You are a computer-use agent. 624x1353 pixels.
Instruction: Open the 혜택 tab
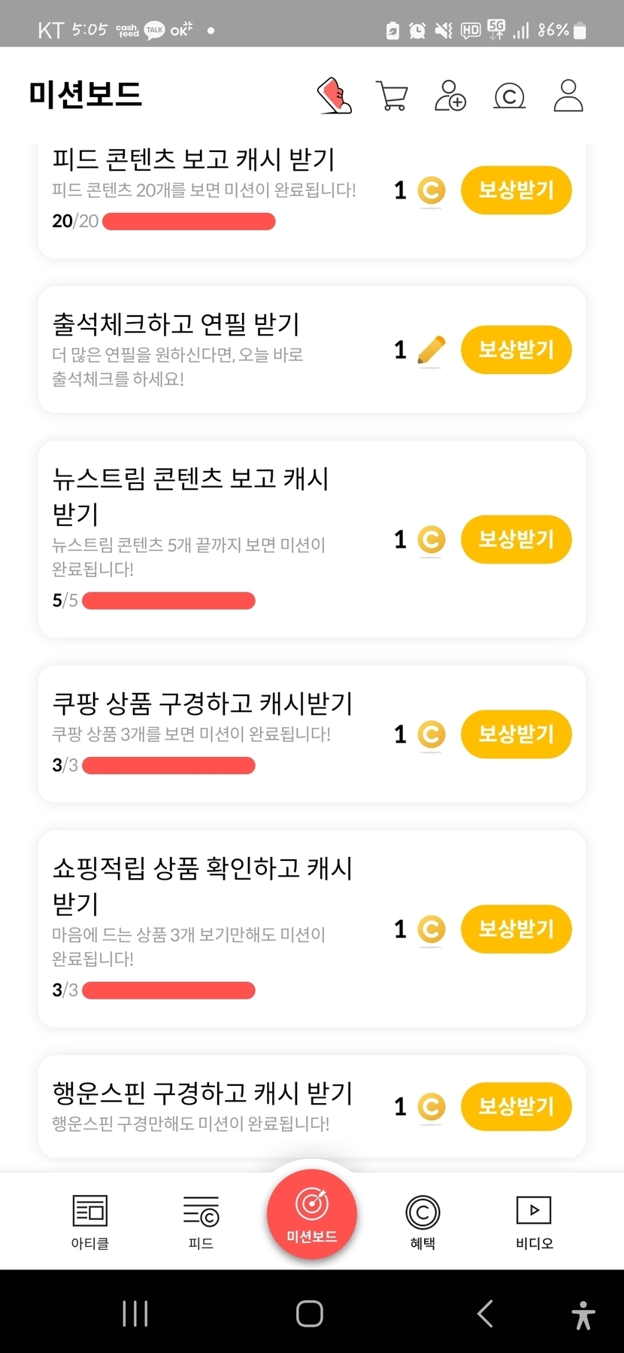(x=423, y=1221)
